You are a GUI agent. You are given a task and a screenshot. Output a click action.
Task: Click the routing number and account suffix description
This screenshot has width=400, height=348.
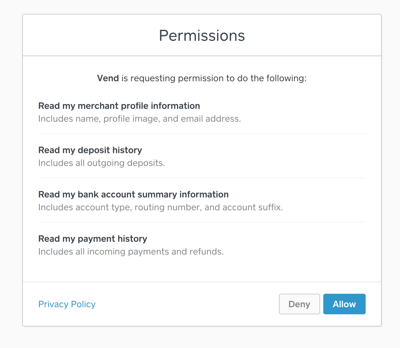point(161,207)
